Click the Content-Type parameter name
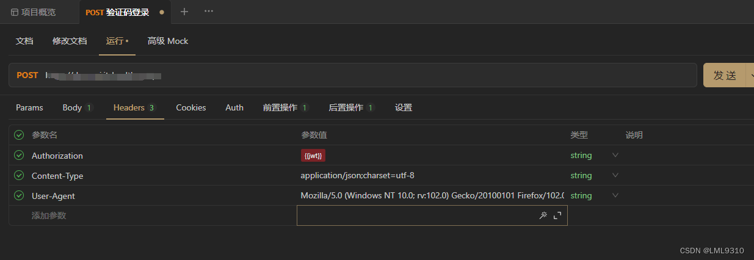The image size is (754, 260). [x=57, y=176]
